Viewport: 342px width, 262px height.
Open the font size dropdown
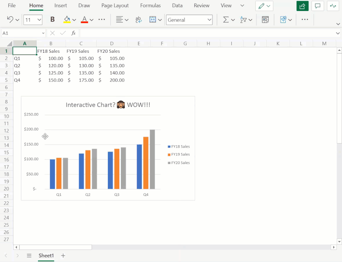click(x=33, y=20)
